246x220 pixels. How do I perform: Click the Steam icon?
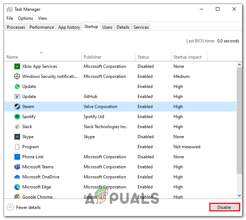coord(17,107)
